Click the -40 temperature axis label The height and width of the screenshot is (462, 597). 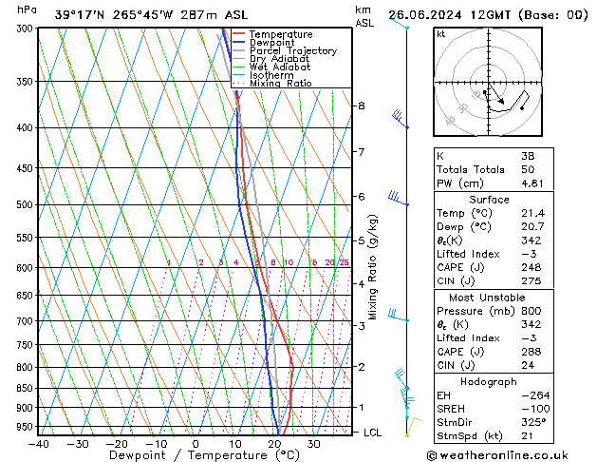click(x=39, y=444)
